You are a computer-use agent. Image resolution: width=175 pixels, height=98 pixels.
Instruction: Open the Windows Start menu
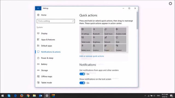pos(2,96)
